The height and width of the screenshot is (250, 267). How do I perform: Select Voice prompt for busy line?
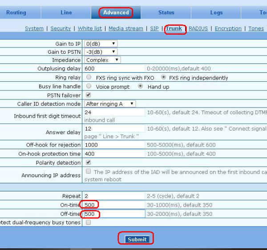pyautogui.click(x=89, y=86)
